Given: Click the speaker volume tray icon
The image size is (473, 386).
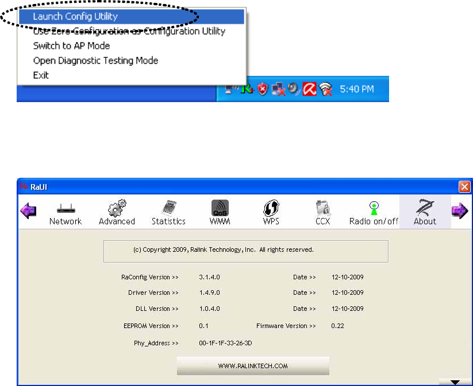Looking at the screenshot, I should [293, 89].
